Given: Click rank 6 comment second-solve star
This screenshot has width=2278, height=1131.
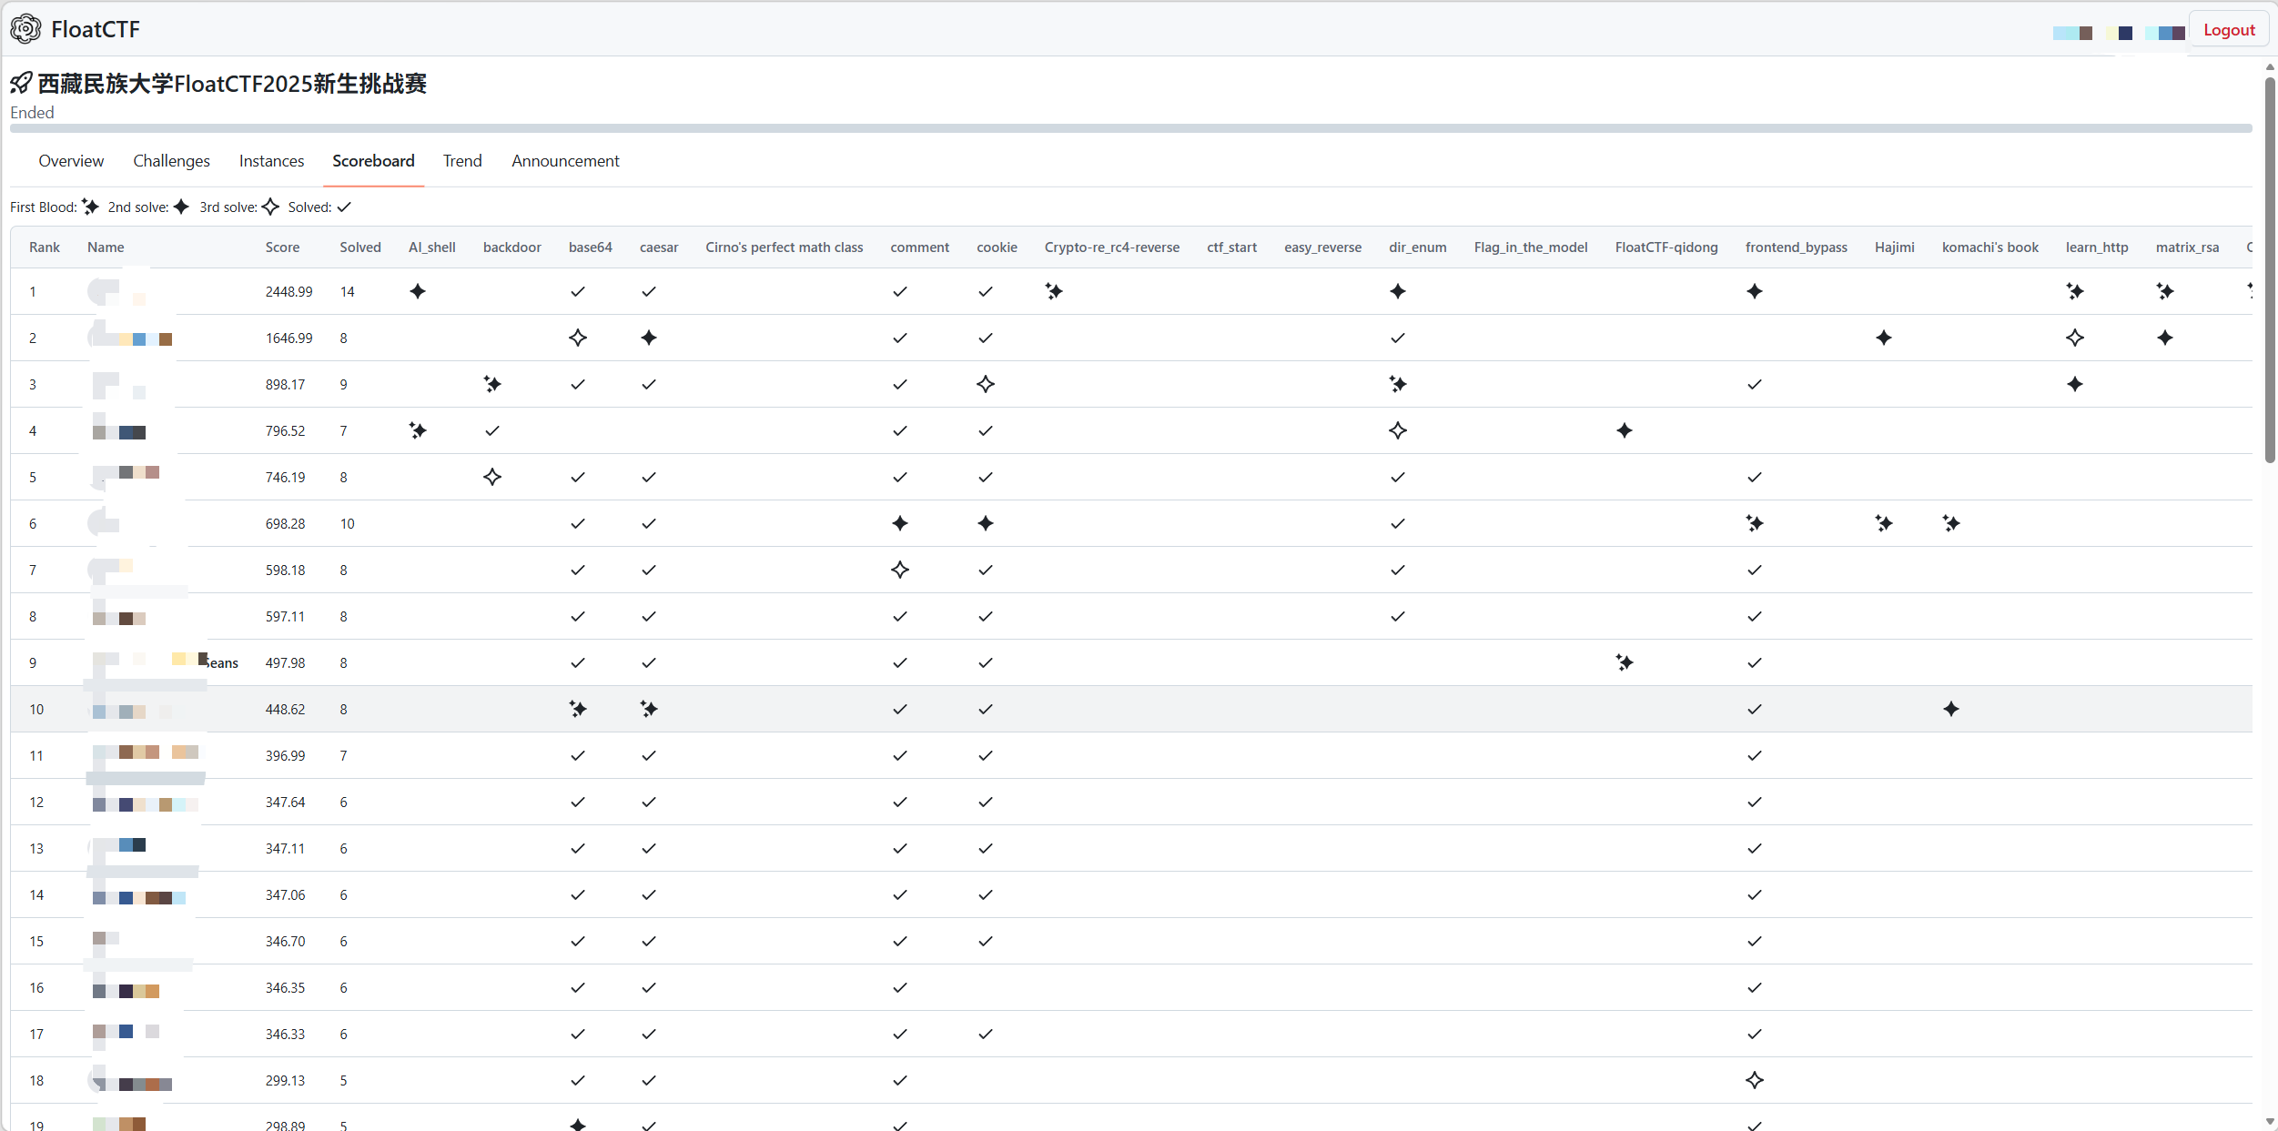Looking at the screenshot, I should click(900, 523).
